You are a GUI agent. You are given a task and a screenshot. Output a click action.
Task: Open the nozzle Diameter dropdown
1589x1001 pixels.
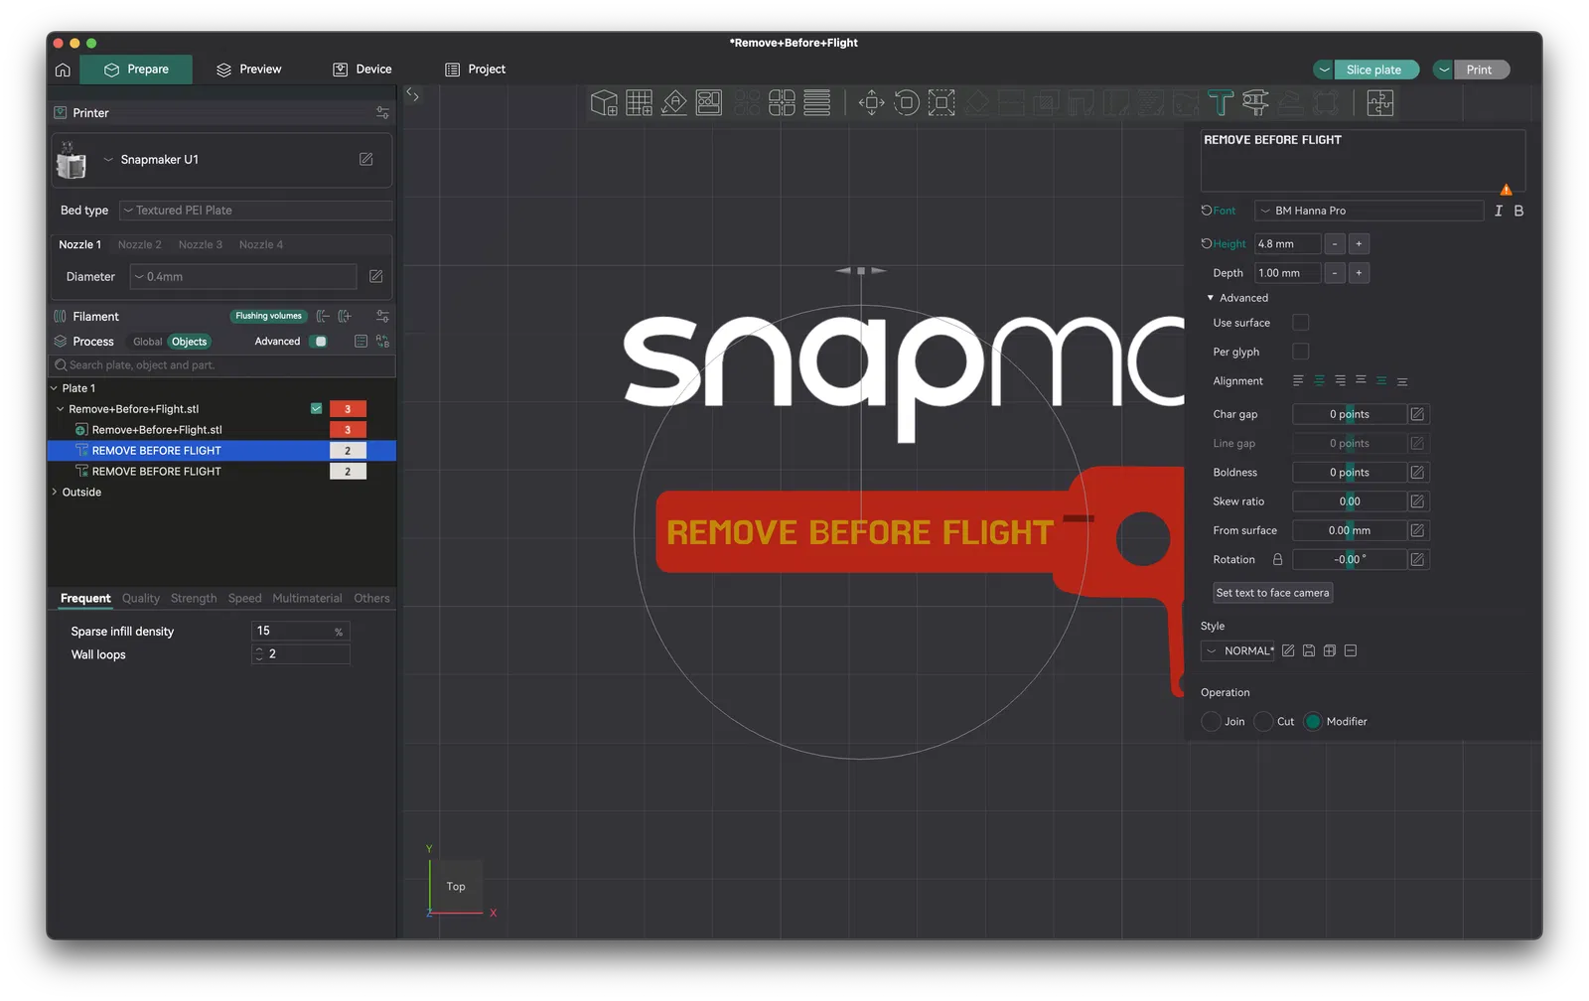pos(243,277)
